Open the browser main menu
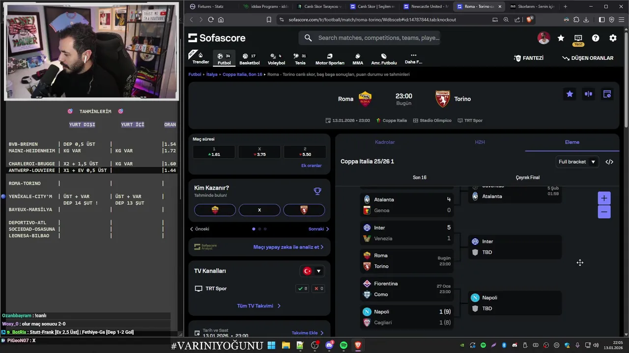Viewport: 629px width, 353px height. pos(622,20)
